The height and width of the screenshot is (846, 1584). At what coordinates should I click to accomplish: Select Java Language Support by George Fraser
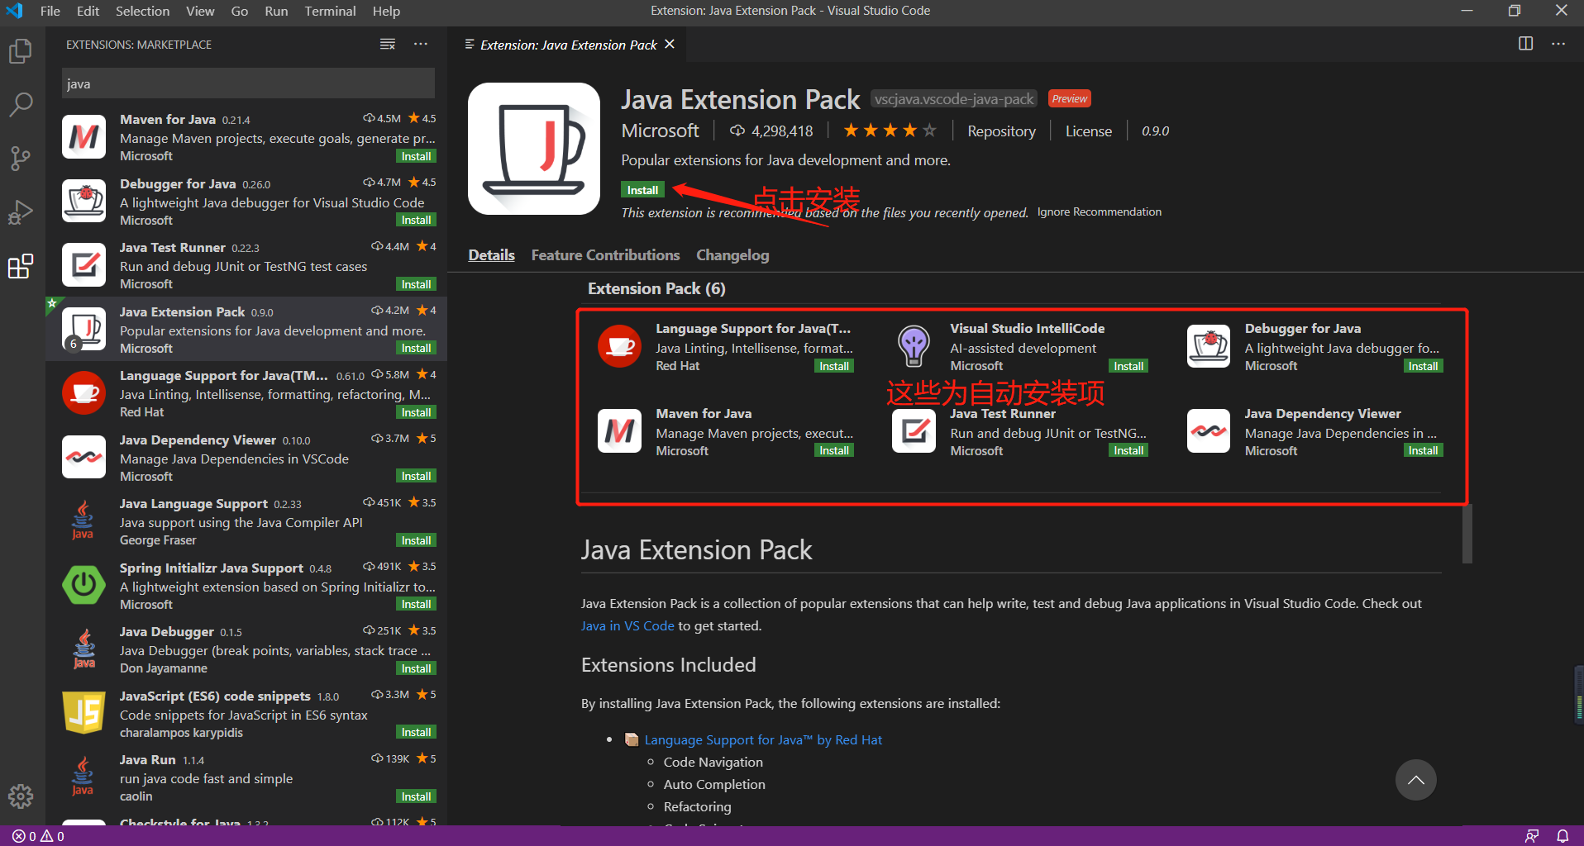(x=246, y=521)
